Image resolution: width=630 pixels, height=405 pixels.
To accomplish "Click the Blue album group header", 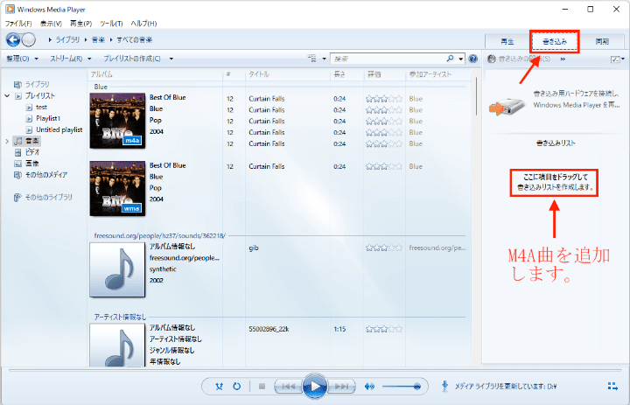I will click(101, 87).
